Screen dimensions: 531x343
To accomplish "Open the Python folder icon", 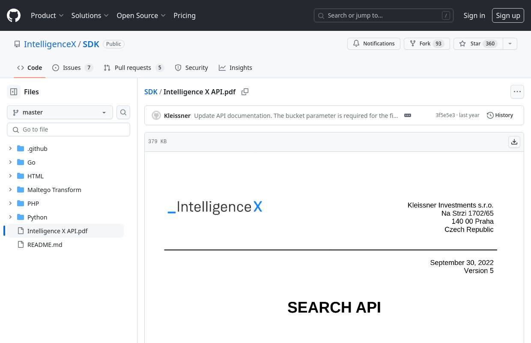I will tap(21, 217).
